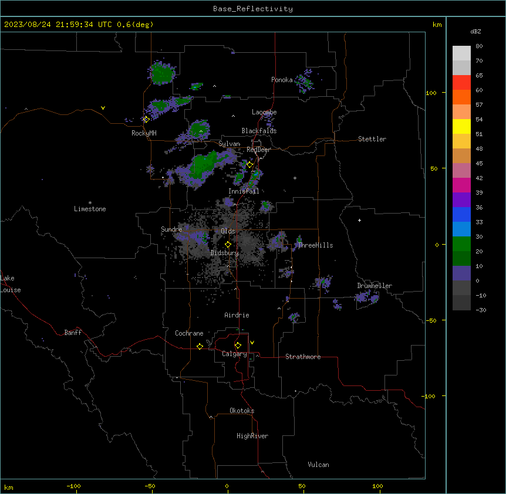506x494 pixels.
Task: Click the Olds label
Action: click(x=228, y=231)
